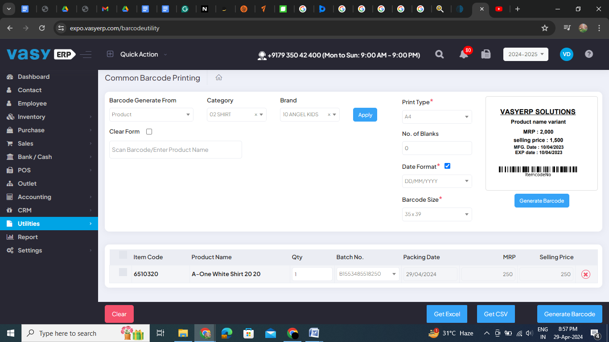The width and height of the screenshot is (609, 342).
Task: Open the Windows Start menu
Action: pyautogui.click(x=11, y=333)
